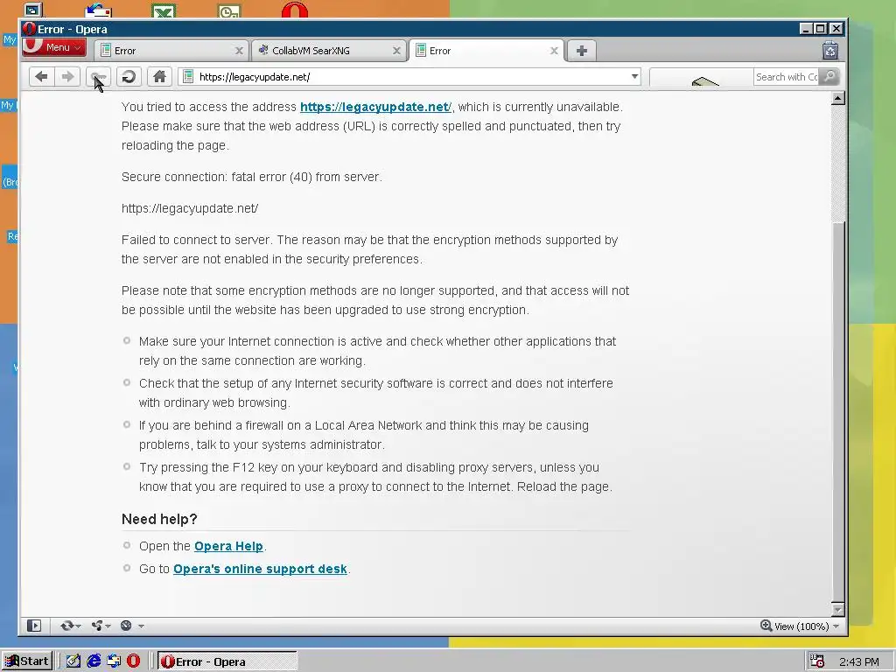Maximize the Opera window
896x672 pixels.
(821, 29)
